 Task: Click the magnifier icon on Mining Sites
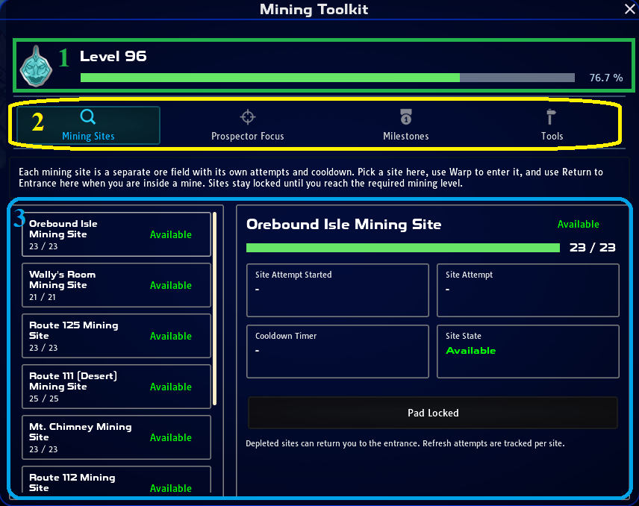(x=88, y=117)
